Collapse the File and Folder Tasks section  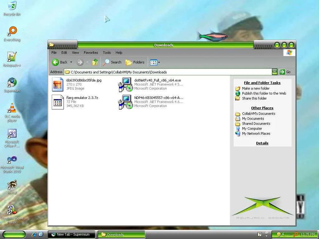pos(262,83)
